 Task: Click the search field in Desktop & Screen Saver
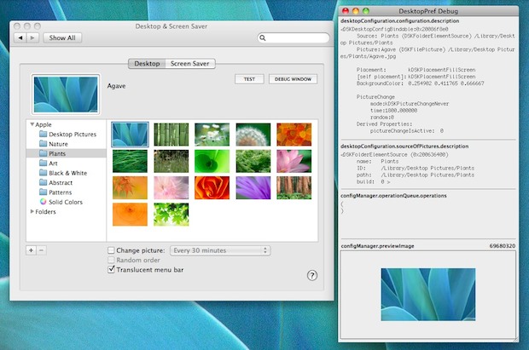click(x=294, y=37)
